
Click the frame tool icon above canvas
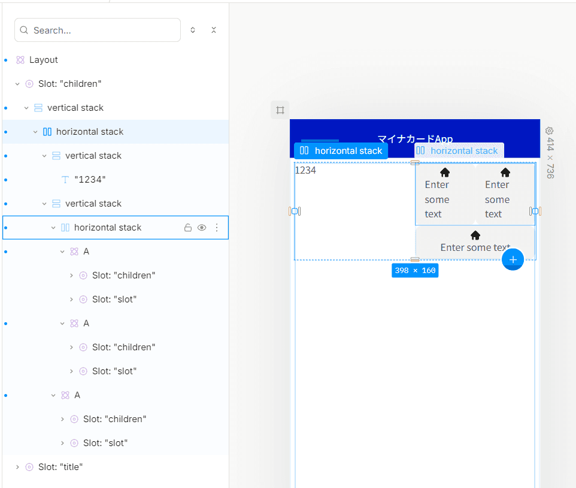tap(280, 110)
